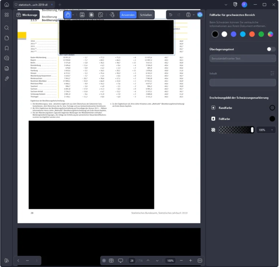The height and width of the screenshot is (267, 279).
Task: Go to the next page arrow
Action: tap(157, 261)
